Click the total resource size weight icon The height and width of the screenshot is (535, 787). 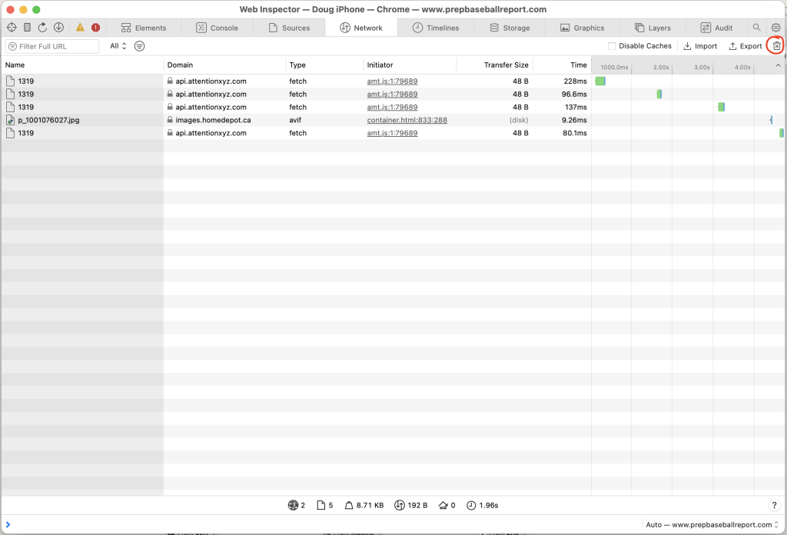[349, 505]
